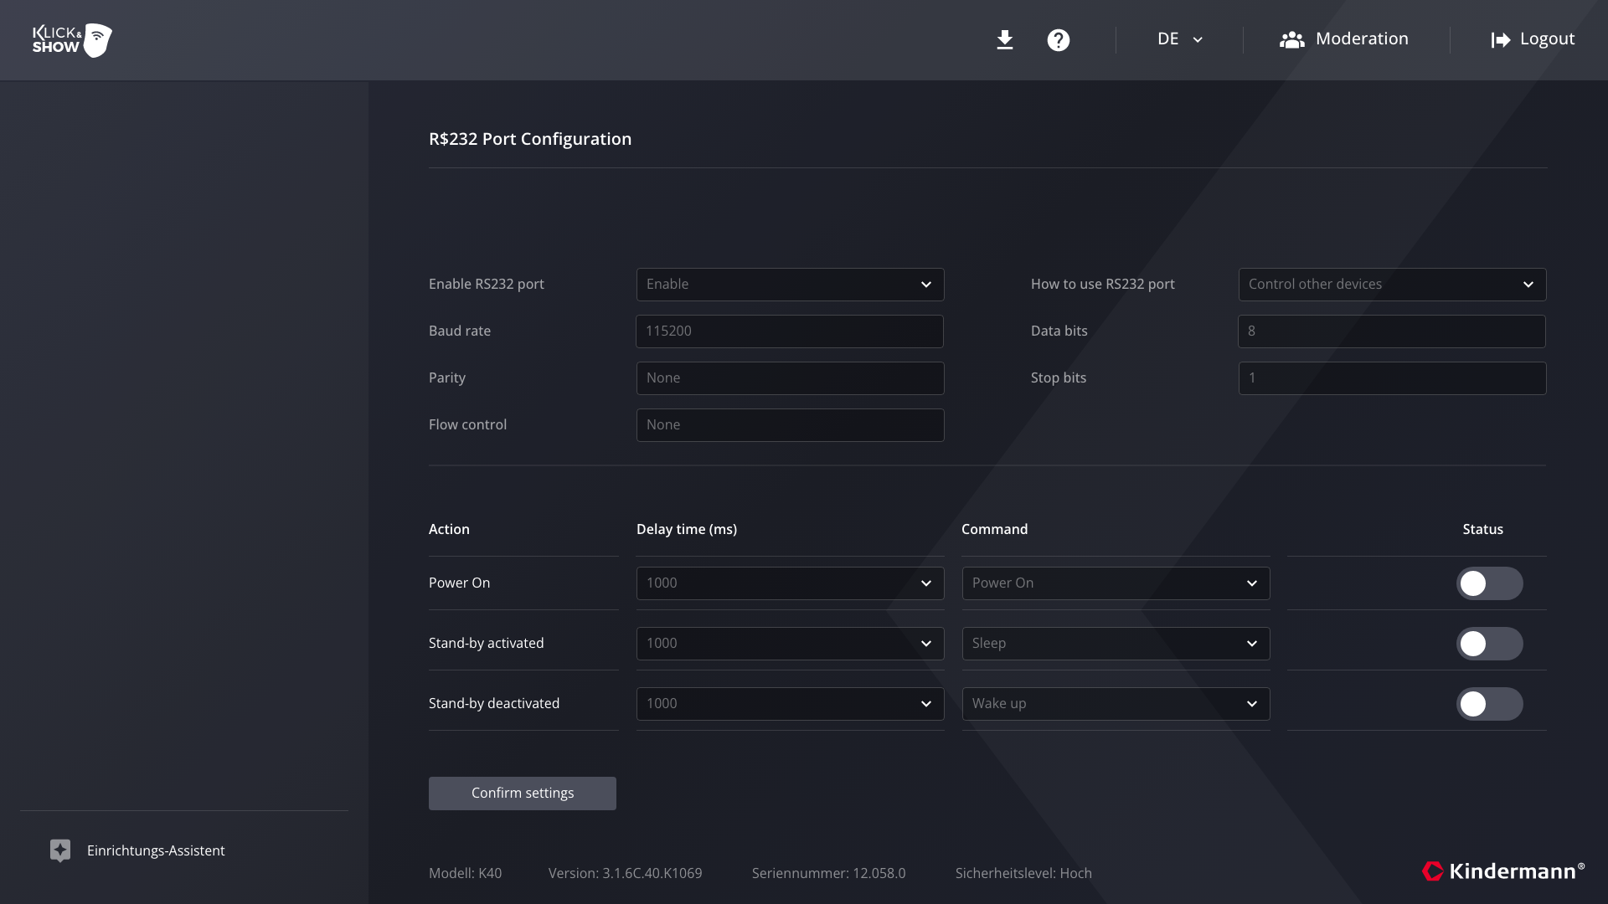Click the Stop bits field
Viewport: 1608px width, 904px height.
click(1392, 378)
